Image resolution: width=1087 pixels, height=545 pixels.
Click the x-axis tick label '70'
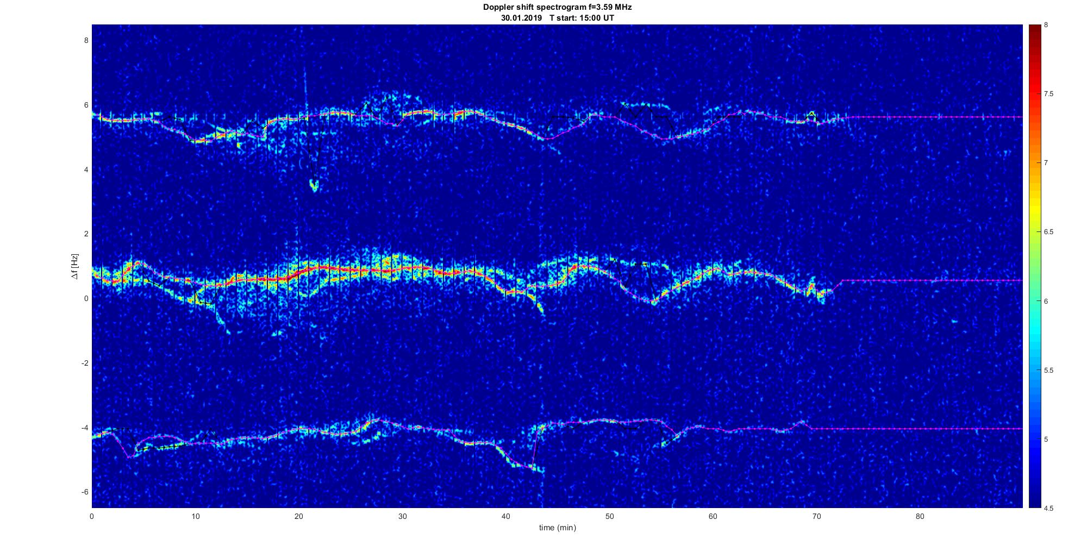[x=816, y=516]
